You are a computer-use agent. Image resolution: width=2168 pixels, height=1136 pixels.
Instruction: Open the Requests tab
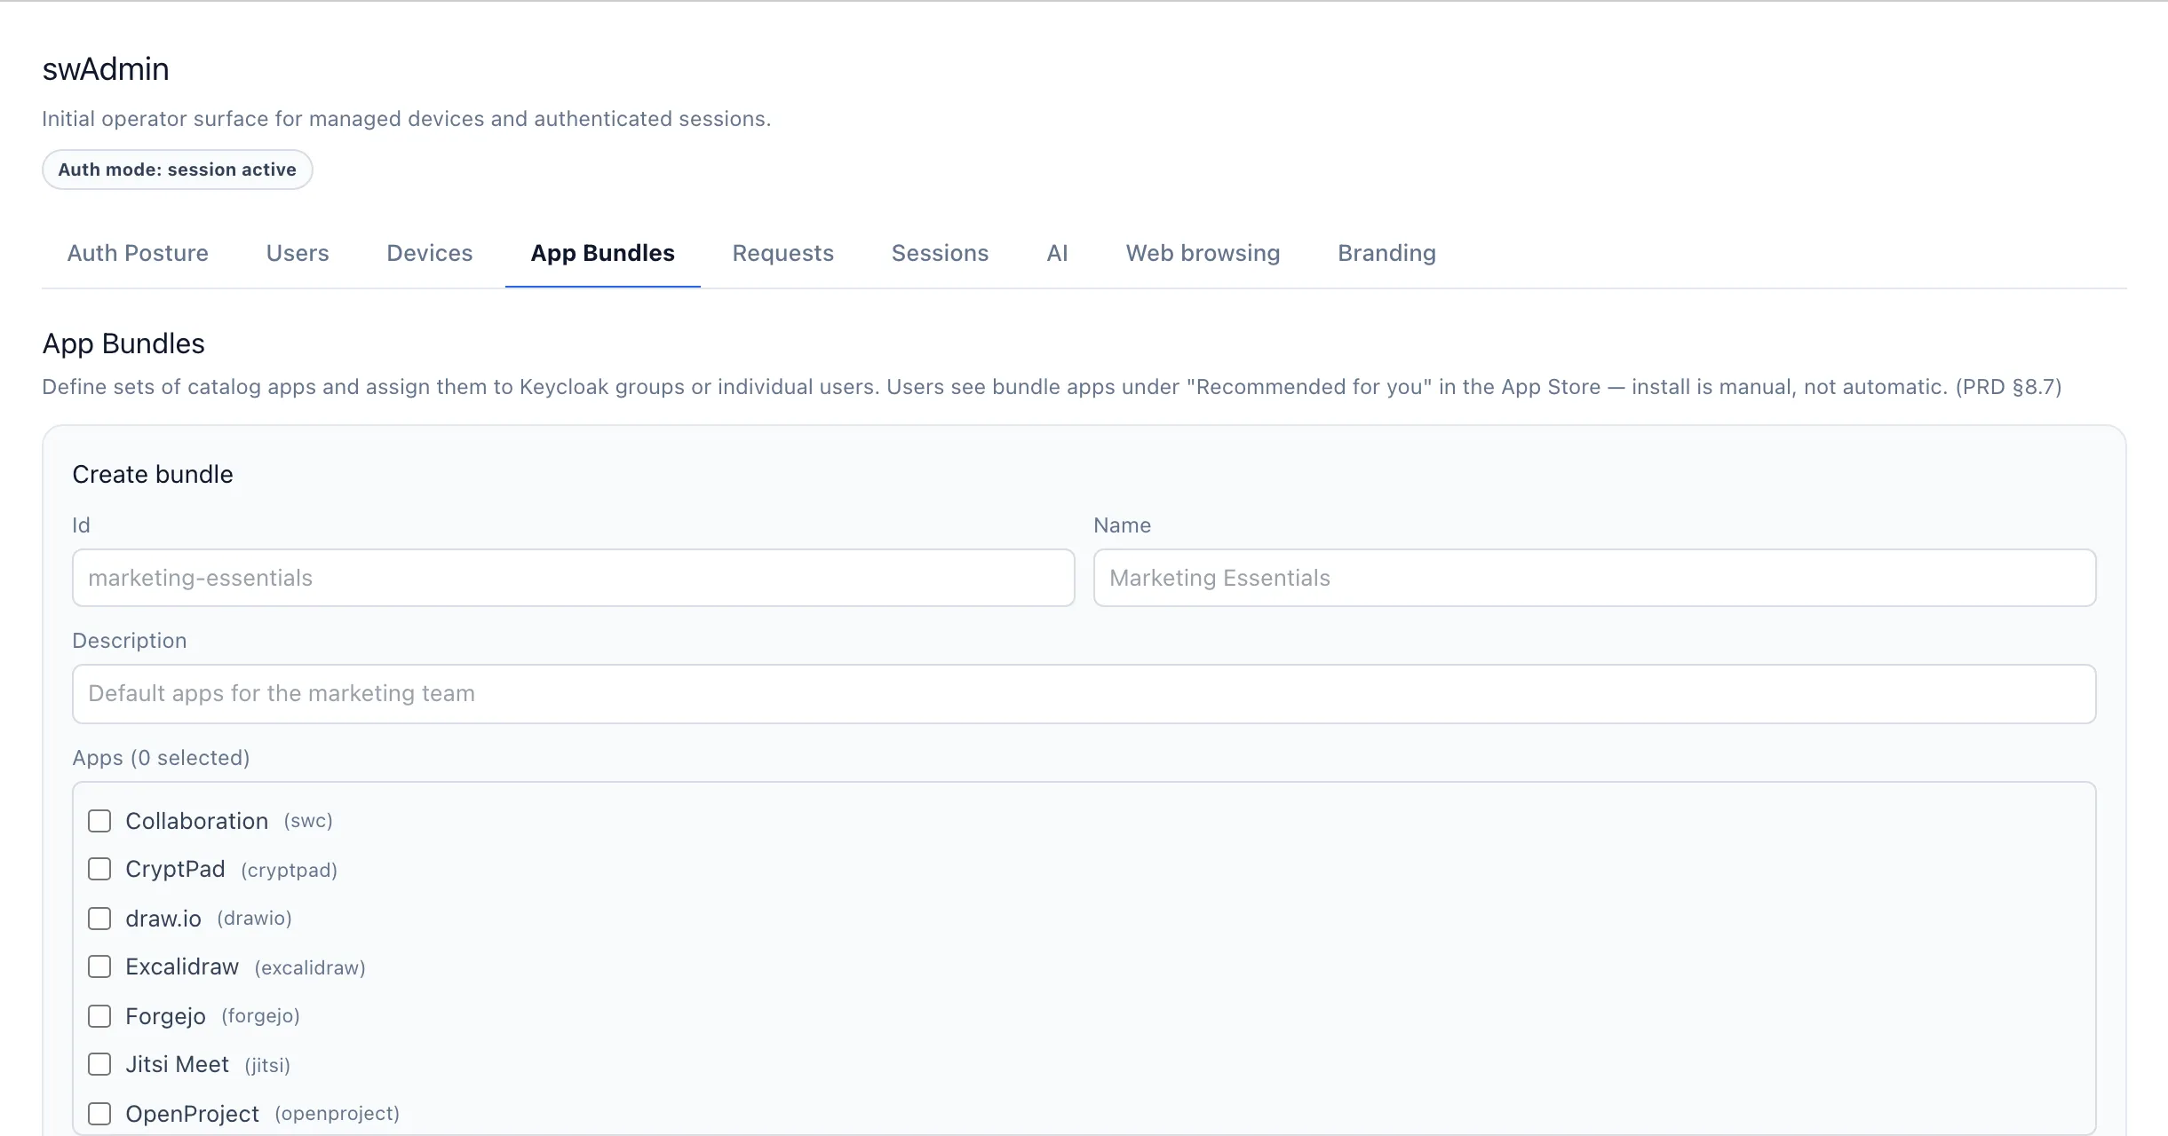783,253
